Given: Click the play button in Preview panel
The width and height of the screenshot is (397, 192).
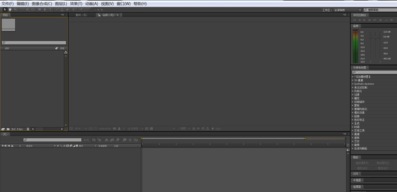Looking at the screenshot, I should point(364,20).
